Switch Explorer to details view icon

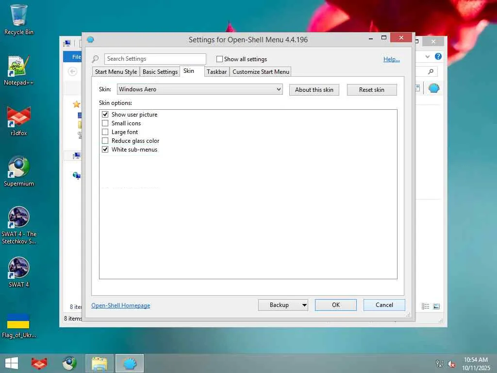pos(425,306)
